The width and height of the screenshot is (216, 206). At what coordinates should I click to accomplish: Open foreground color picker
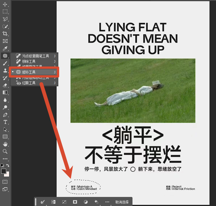pyautogui.click(x=4, y=171)
